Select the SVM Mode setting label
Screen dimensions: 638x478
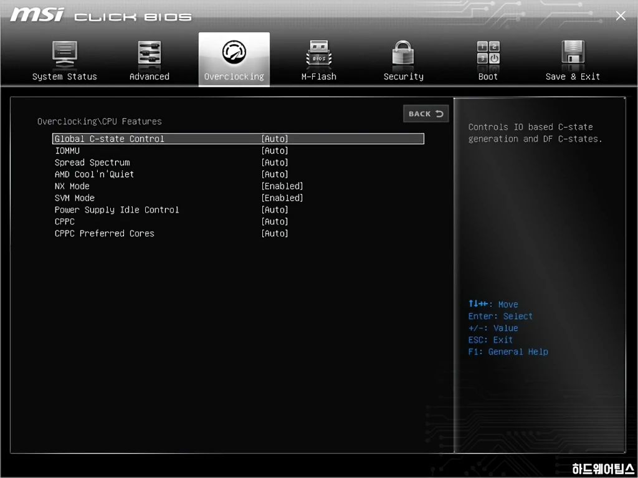point(75,198)
